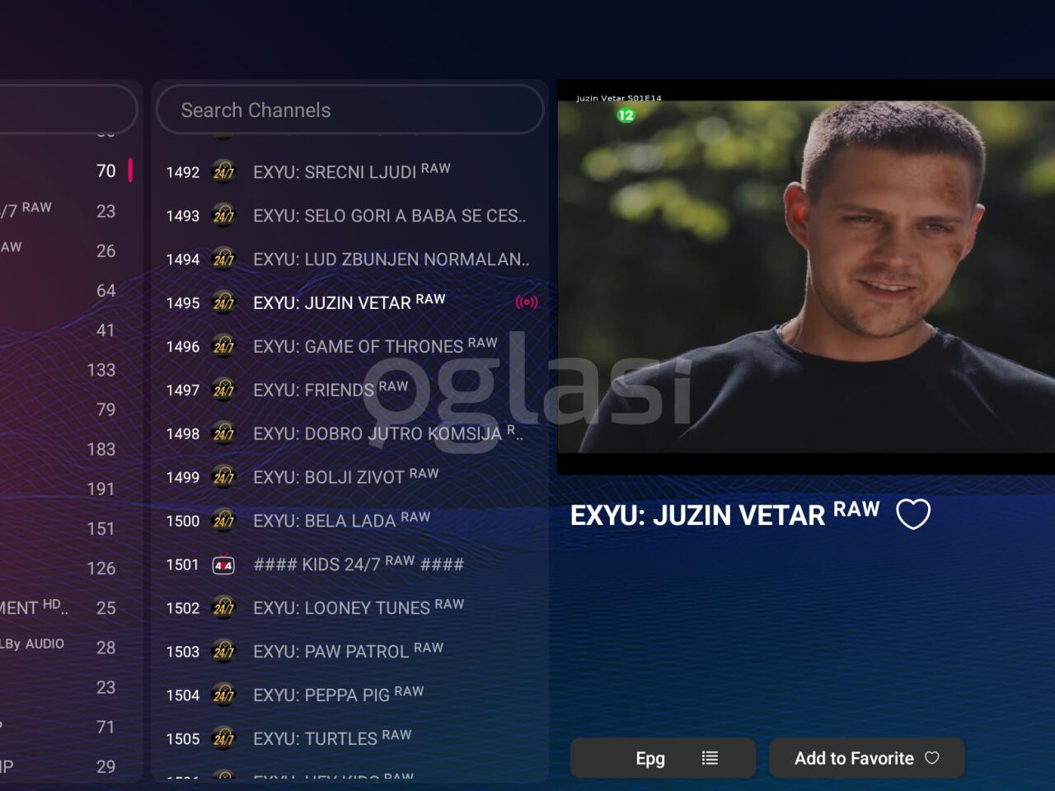Click the 24/7 icon for FRIENDS channel
The height and width of the screenshot is (791, 1055).
tap(223, 390)
